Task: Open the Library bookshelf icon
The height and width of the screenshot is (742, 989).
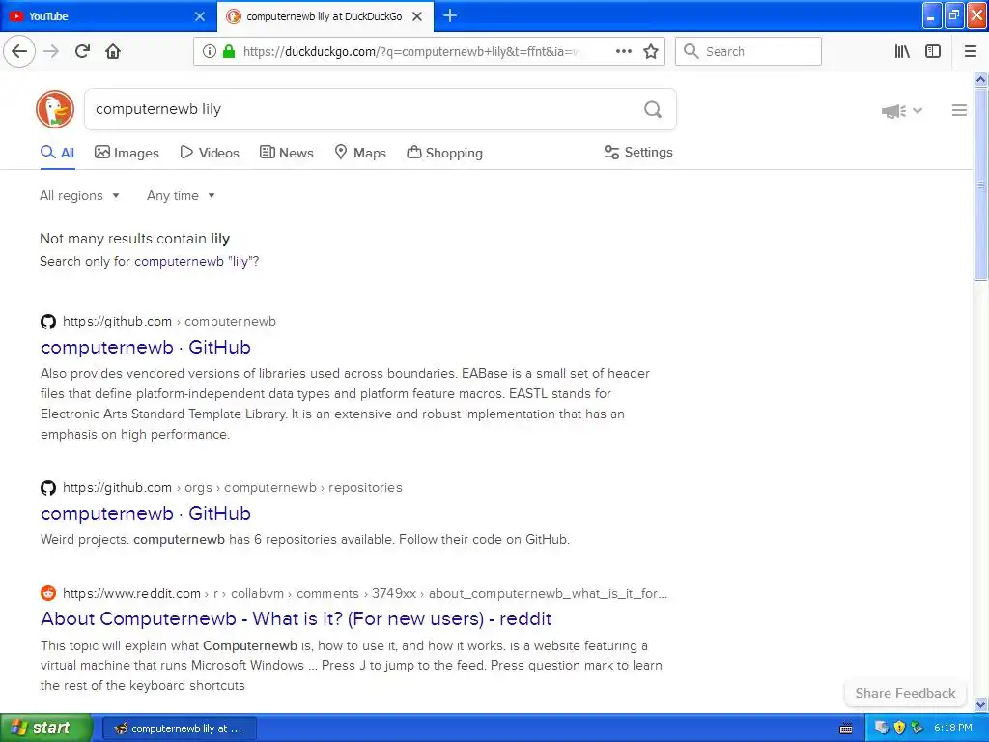Action: coord(902,51)
